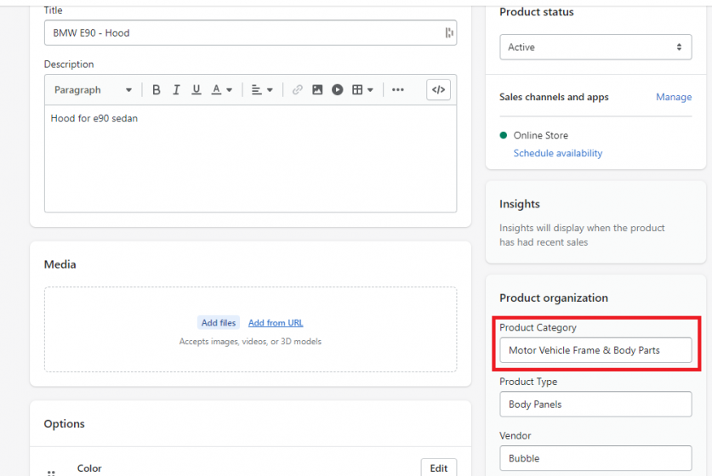Screen dimensions: 712x476
Task: Edit the Color option
Action: pyautogui.click(x=438, y=467)
